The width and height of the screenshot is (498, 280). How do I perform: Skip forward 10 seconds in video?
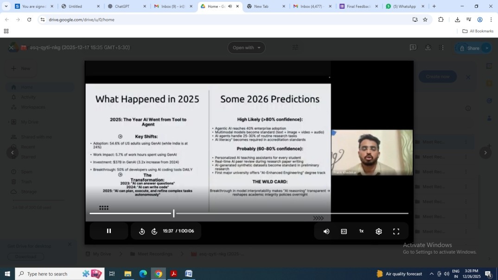point(154,231)
